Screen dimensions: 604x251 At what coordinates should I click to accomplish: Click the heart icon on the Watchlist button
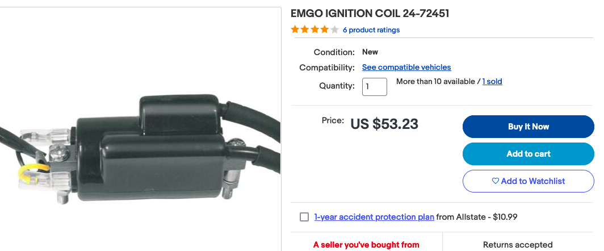(495, 181)
